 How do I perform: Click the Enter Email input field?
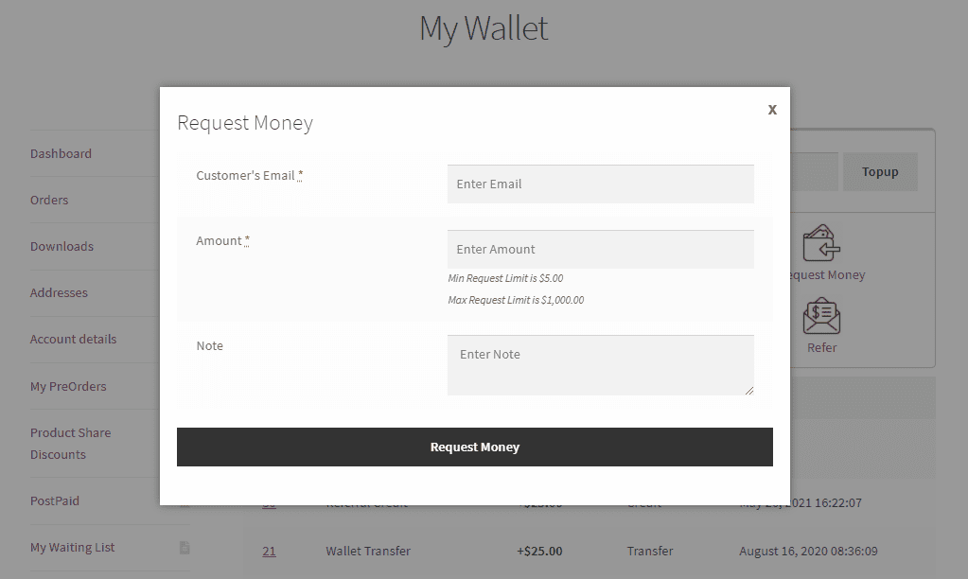click(600, 184)
